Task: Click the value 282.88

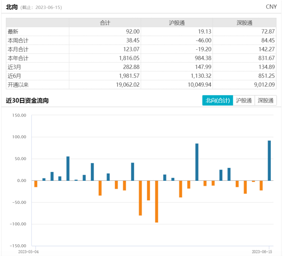Action: (x=131, y=67)
